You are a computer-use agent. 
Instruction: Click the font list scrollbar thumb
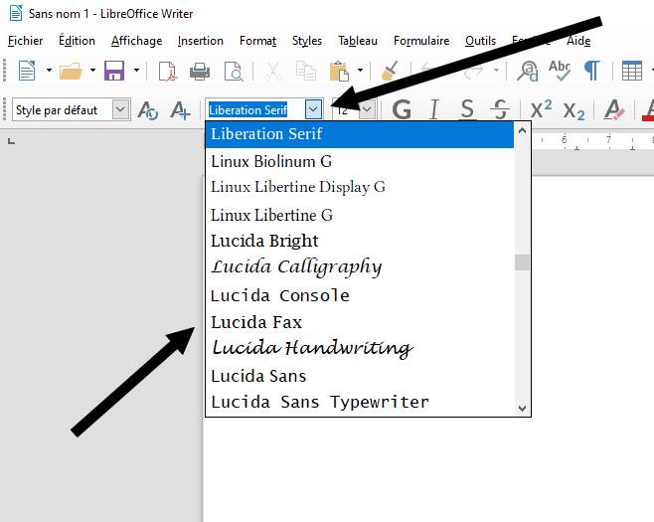[x=522, y=262]
